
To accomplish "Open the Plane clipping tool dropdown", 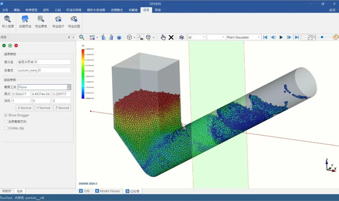I will (44, 87).
